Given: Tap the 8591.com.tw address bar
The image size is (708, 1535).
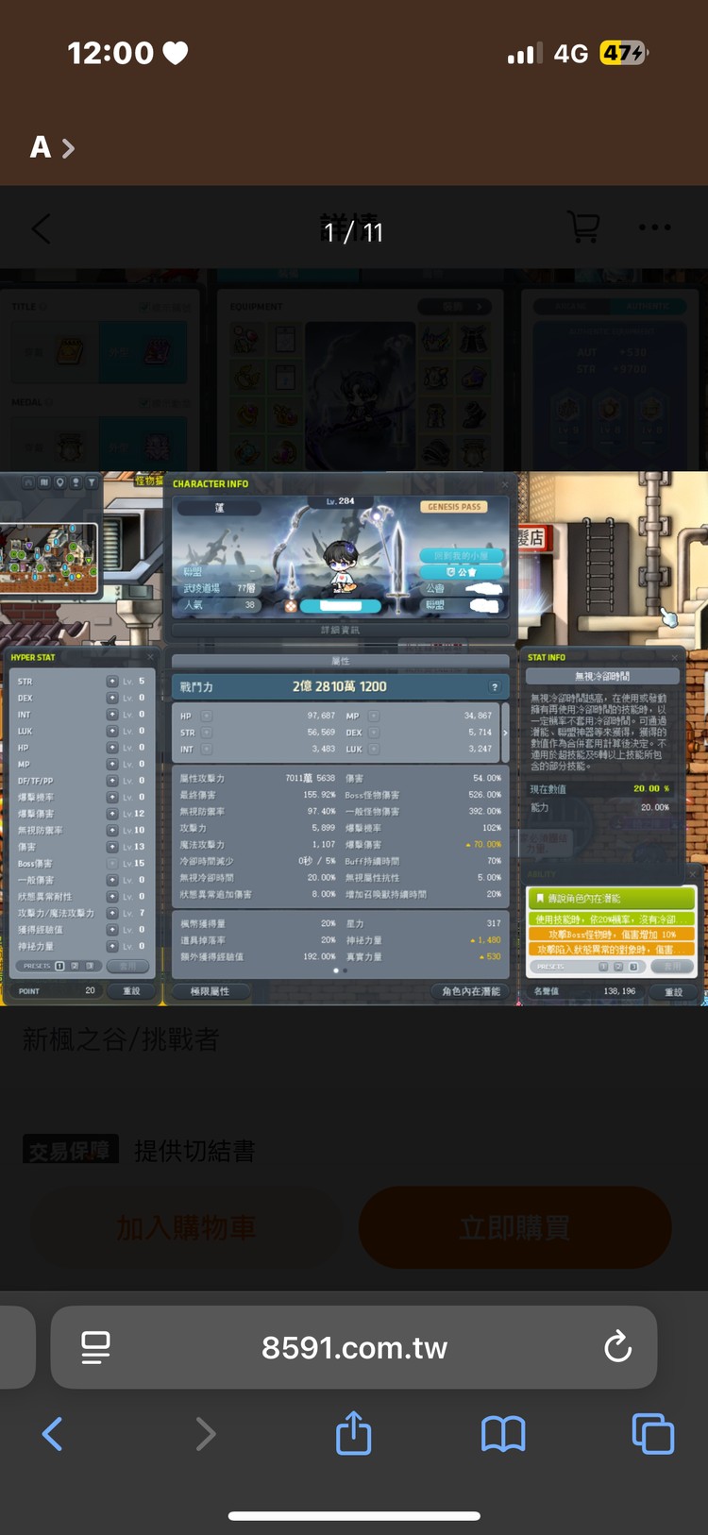Looking at the screenshot, I should click(354, 1347).
